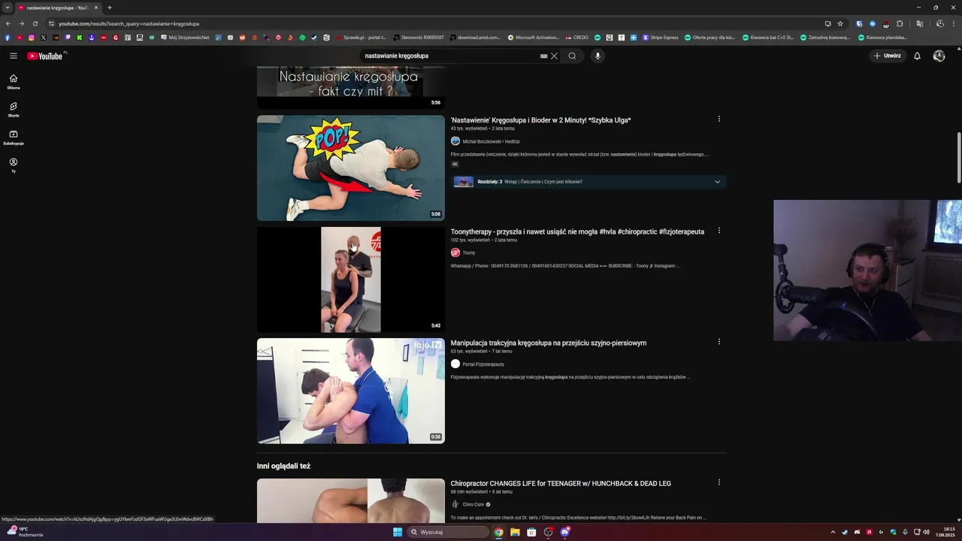The height and width of the screenshot is (541, 962).
Task: Open the POP! hip stretch video thumbnail
Action: [x=351, y=168]
